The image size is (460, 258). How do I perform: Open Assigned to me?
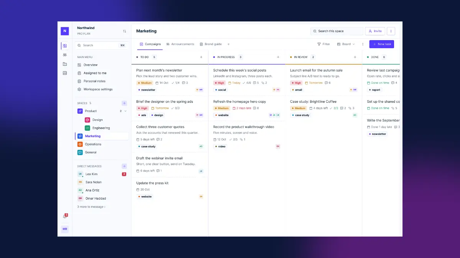pos(102,73)
